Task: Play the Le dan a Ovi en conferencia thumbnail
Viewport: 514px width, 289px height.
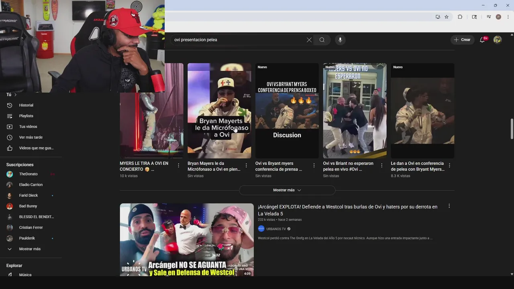Action: (x=422, y=111)
